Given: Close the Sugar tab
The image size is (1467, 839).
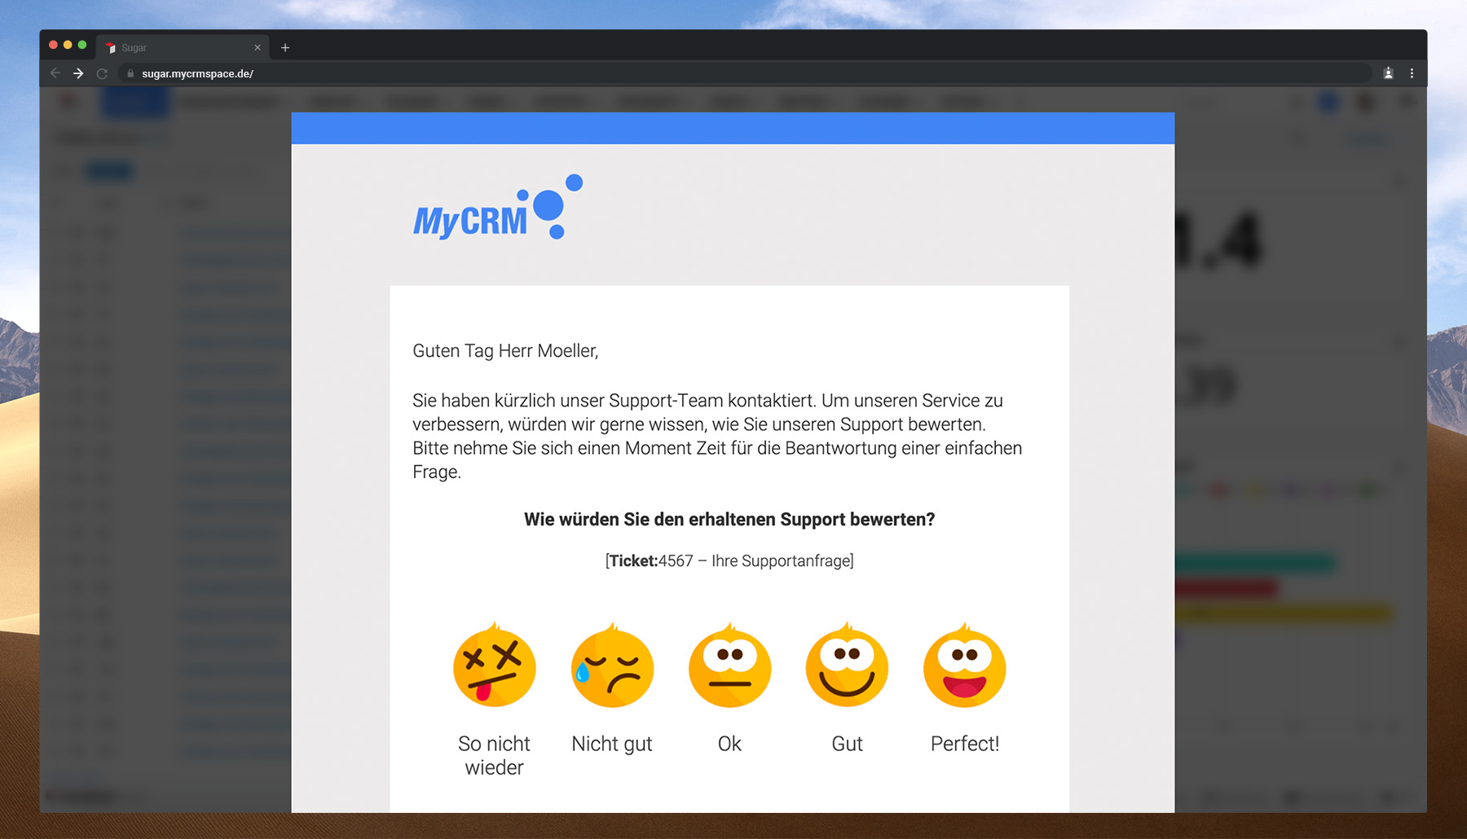Looking at the screenshot, I should (258, 48).
